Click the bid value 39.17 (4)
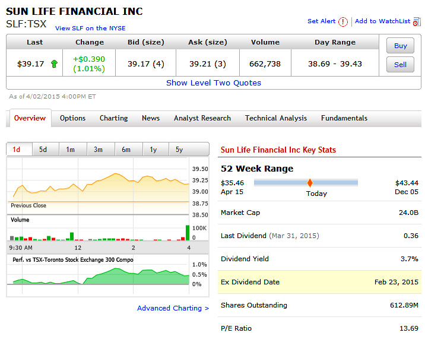This screenshot has height=339, width=425. coord(146,64)
